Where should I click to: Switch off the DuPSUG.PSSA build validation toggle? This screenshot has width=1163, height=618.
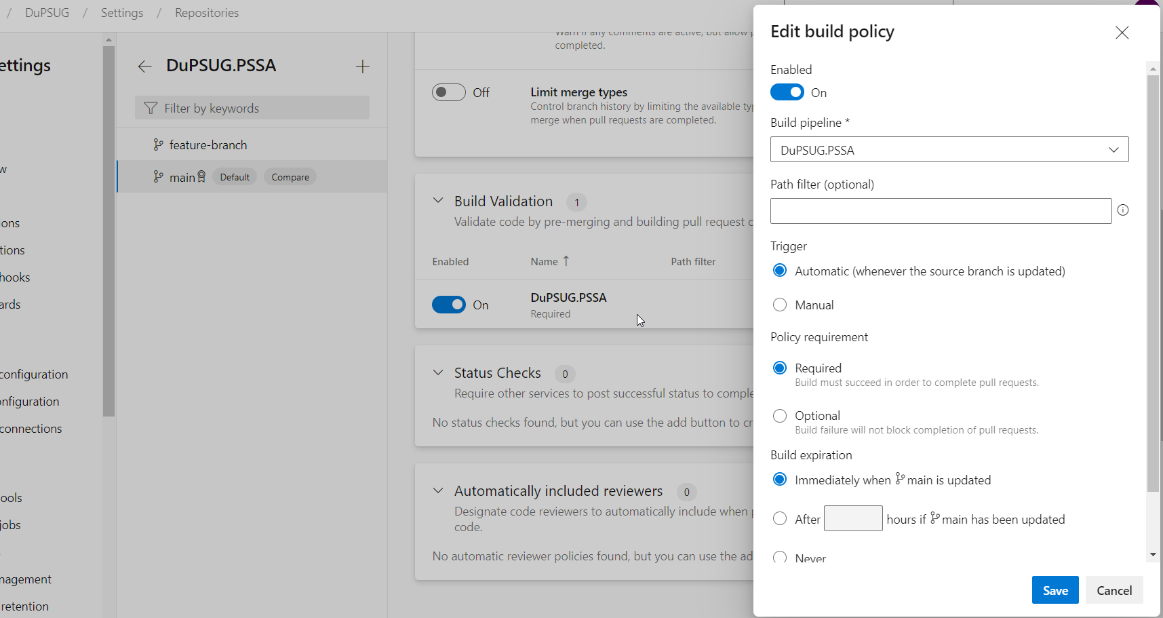[x=449, y=305]
